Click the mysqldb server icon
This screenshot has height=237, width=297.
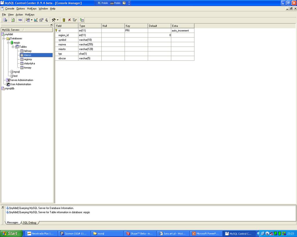tap(3, 89)
